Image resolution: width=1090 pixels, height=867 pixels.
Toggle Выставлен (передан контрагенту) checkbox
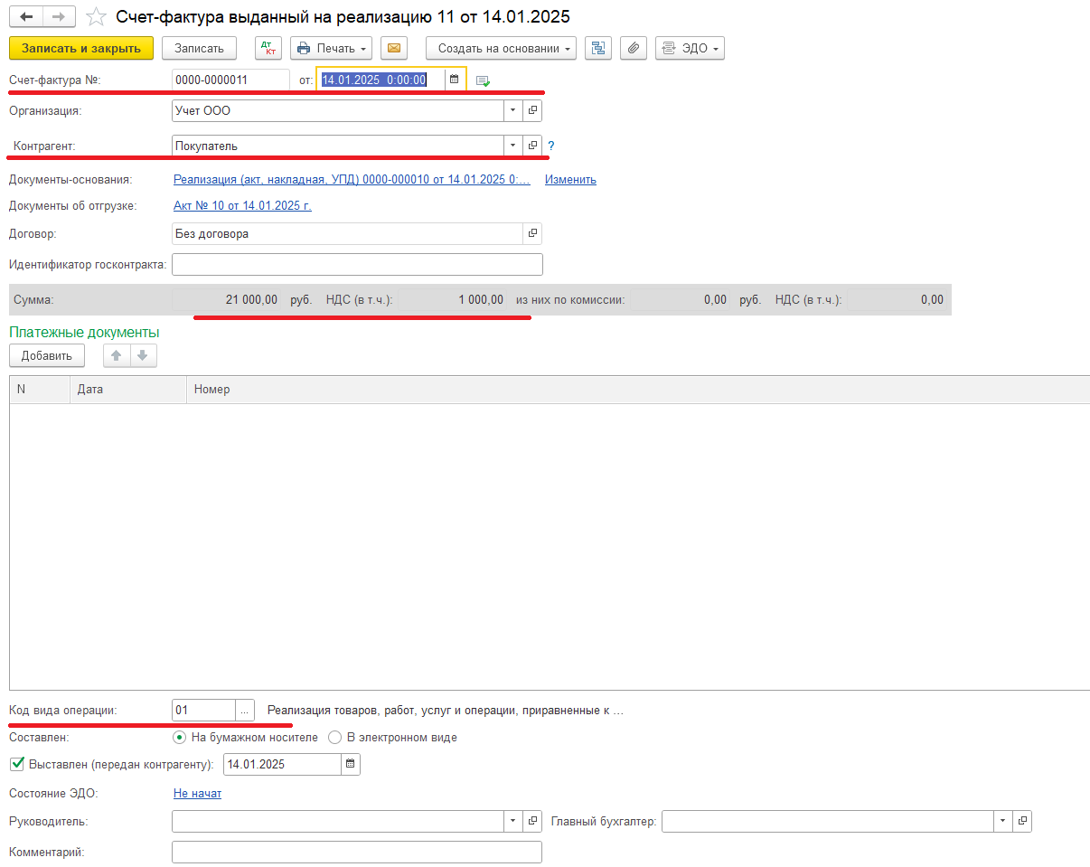[x=16, y=764]
